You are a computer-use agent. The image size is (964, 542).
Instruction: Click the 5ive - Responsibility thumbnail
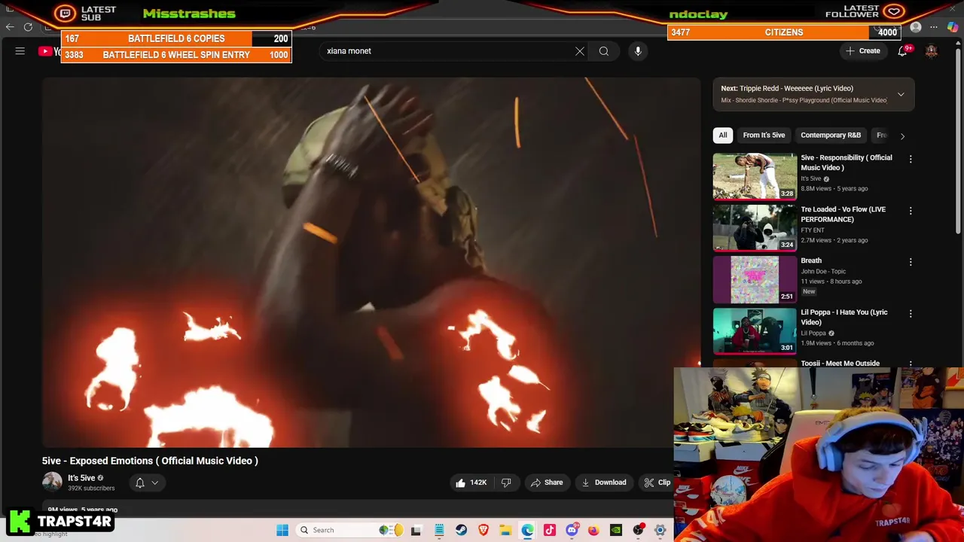[755, 176]
